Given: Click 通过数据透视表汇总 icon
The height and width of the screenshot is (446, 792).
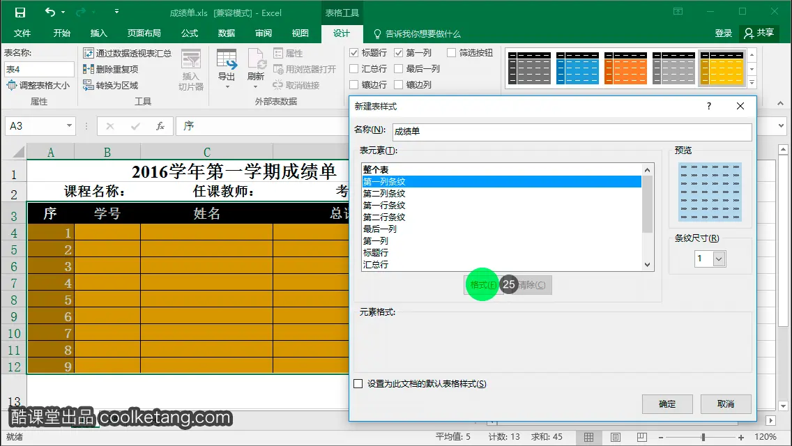Looking at the screenshot, I should [89, 53].
